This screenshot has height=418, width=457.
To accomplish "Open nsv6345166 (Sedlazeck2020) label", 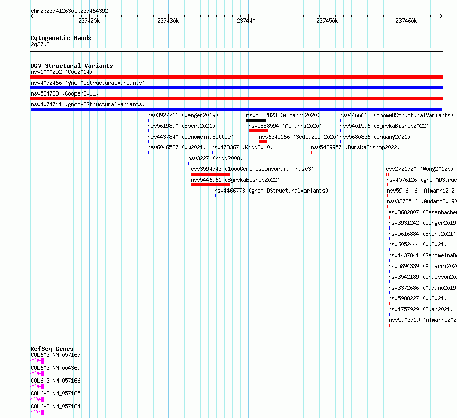I will click(x=299, y=137).
